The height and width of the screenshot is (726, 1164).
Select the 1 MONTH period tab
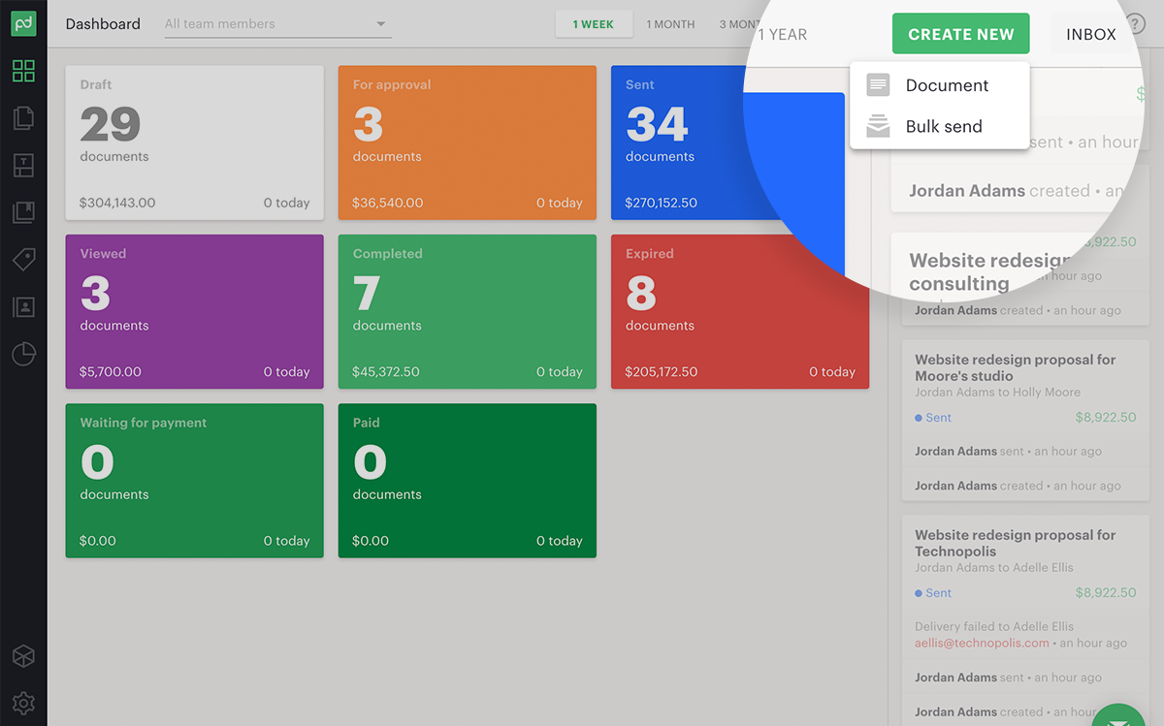click(x=670, y=24)
